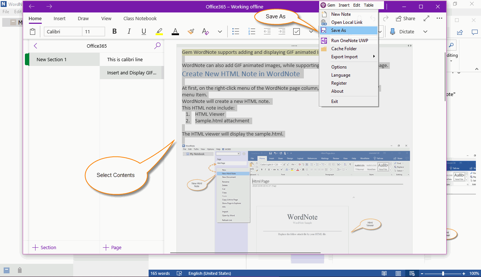This screenshot has width=481, height=277.
Task: Open the page This is calibri line
Action: [x=132, y=59]
